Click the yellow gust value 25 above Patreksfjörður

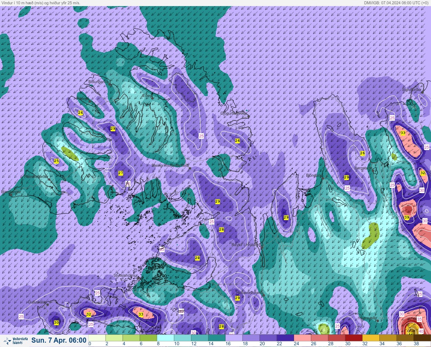[x=56, y=161]
